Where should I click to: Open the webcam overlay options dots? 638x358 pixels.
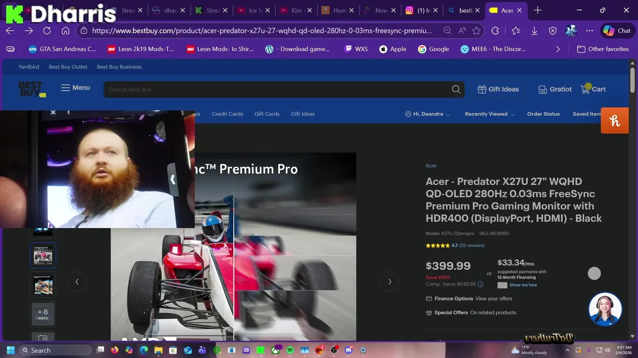pos(68,112)
